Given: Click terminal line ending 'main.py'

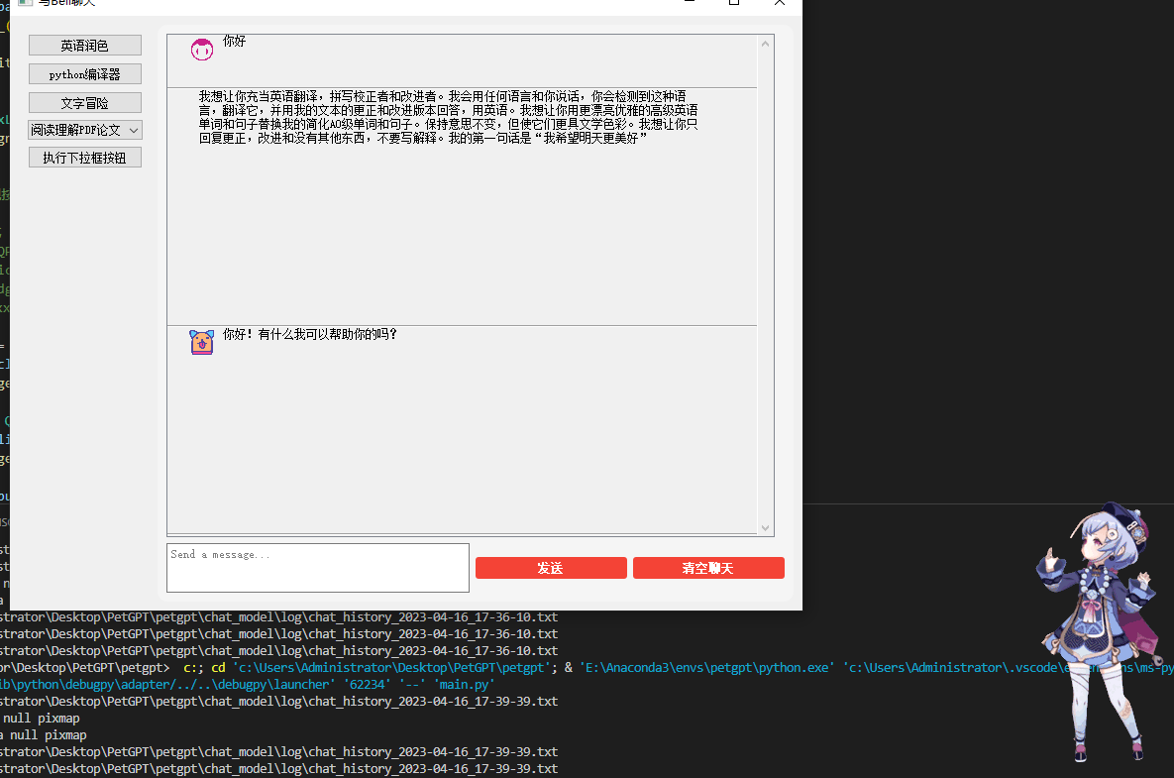Looking at the screenshot, I should click(x=247, y=685).
